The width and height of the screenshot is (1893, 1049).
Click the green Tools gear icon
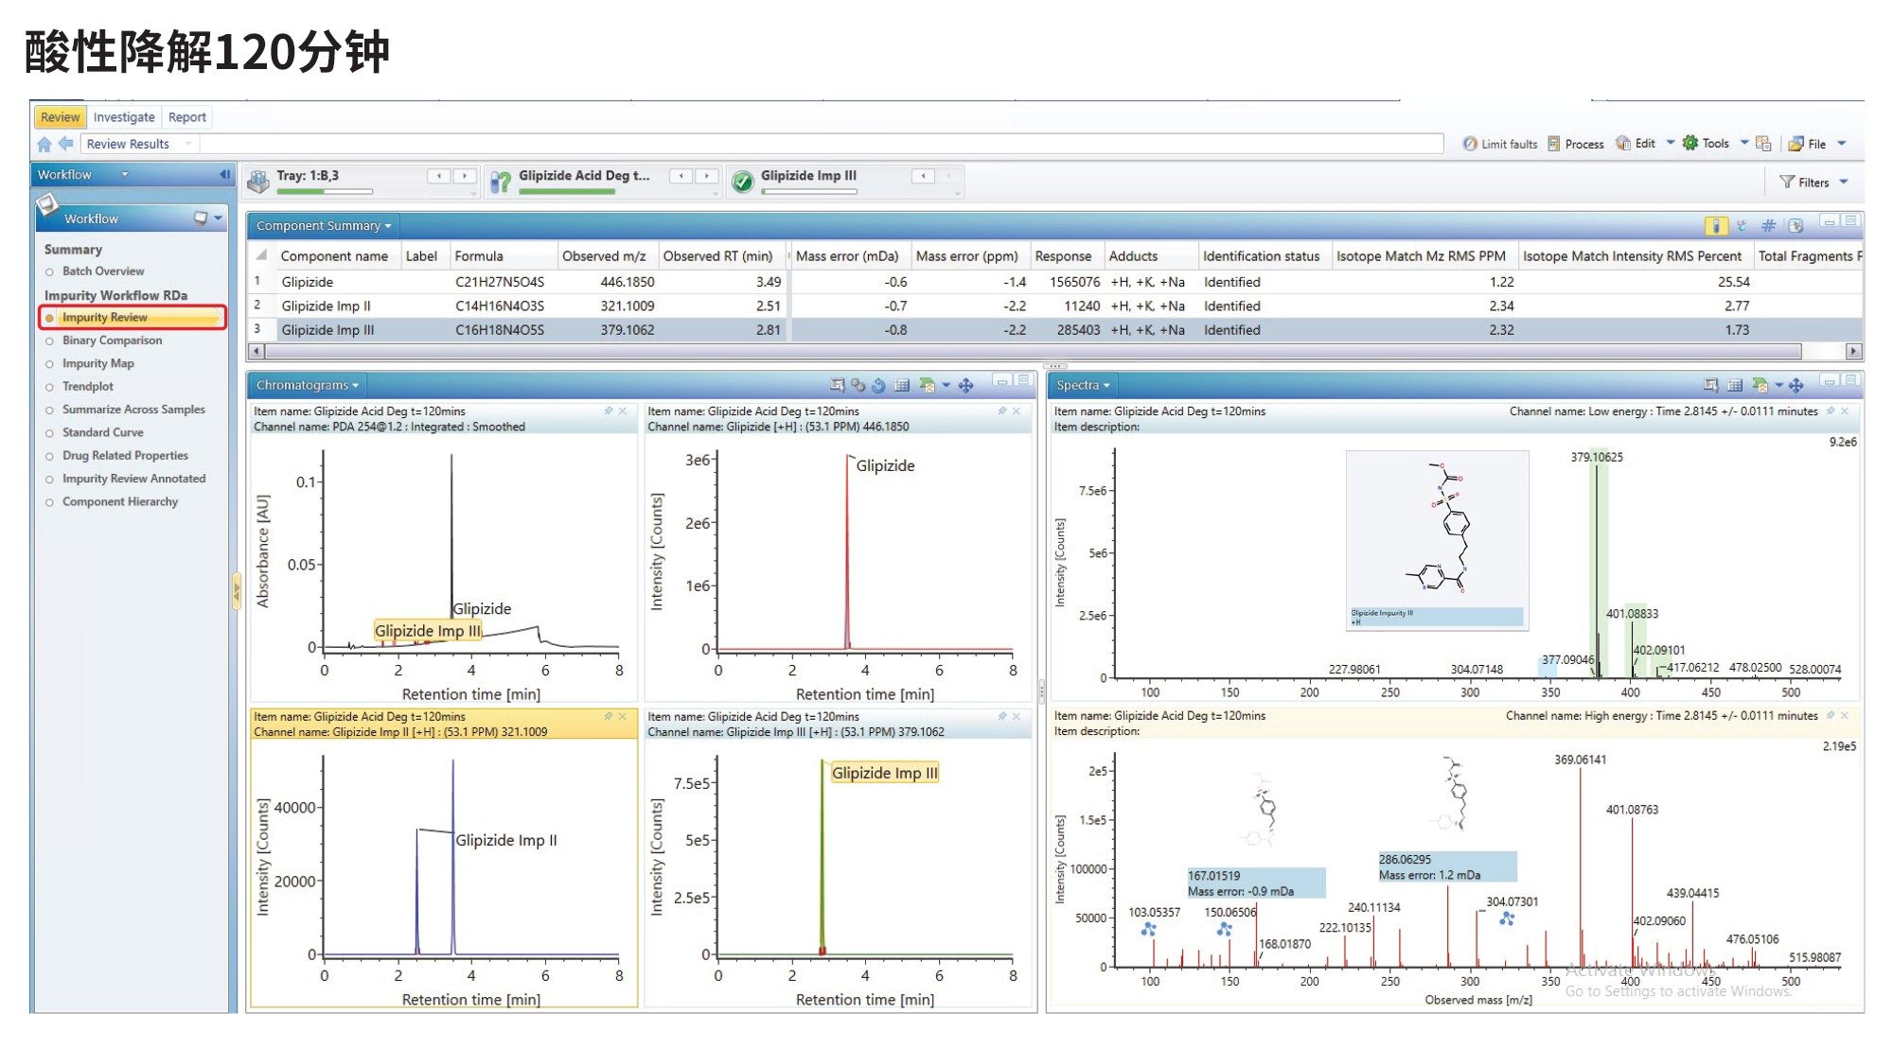(1690, 143)
